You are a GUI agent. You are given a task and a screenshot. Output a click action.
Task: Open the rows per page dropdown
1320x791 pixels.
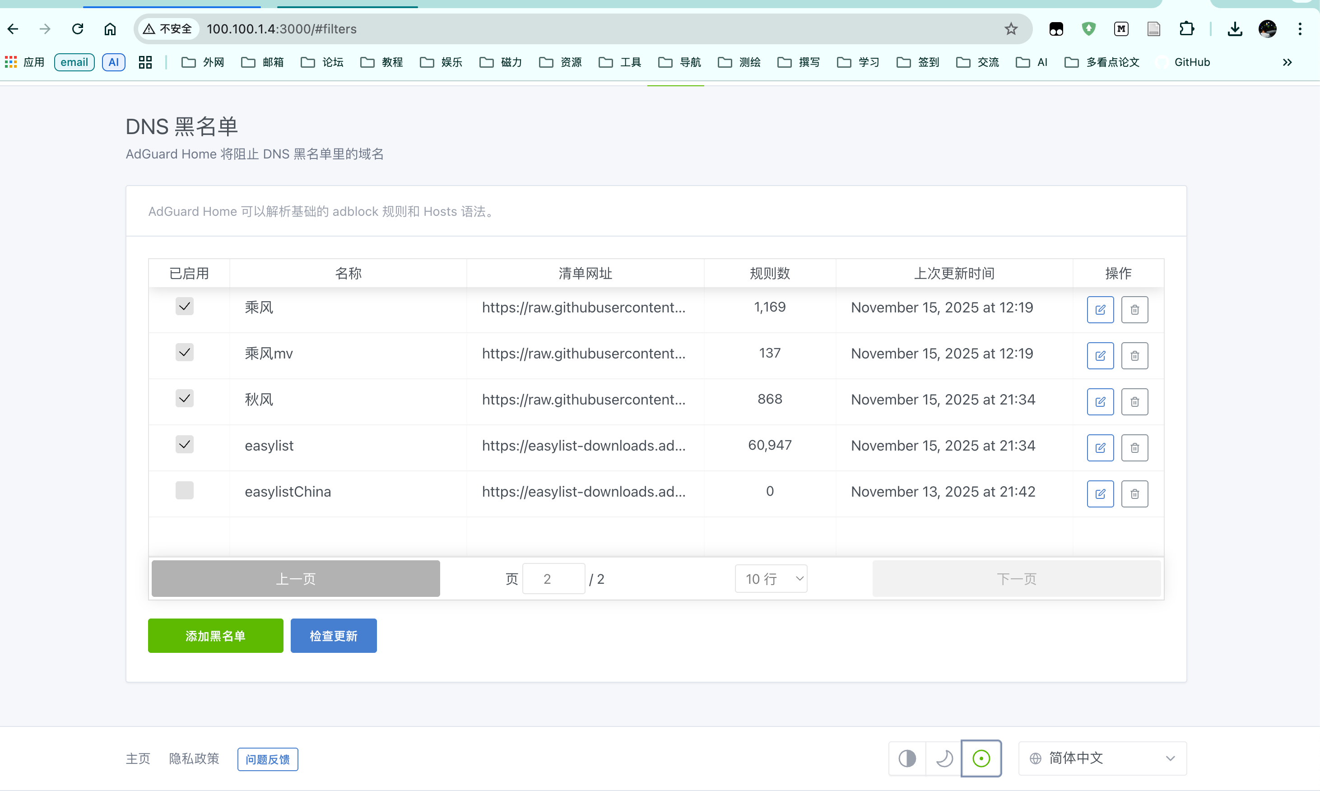[x=771, y=578]
